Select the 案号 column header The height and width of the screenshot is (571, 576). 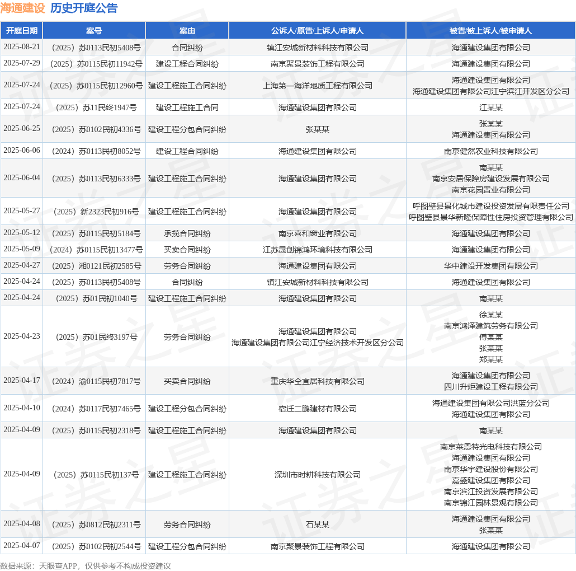coord(94,31)
